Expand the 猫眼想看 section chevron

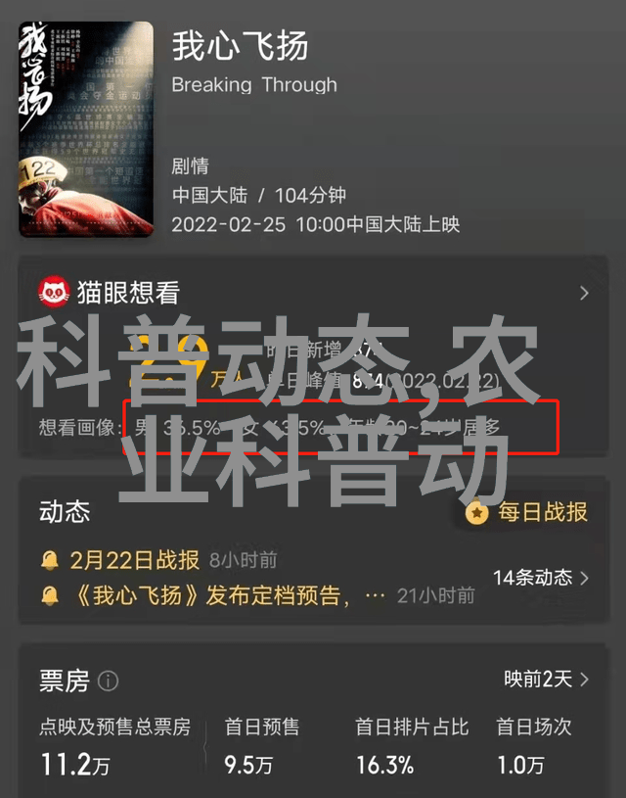(x=584, y=293)
